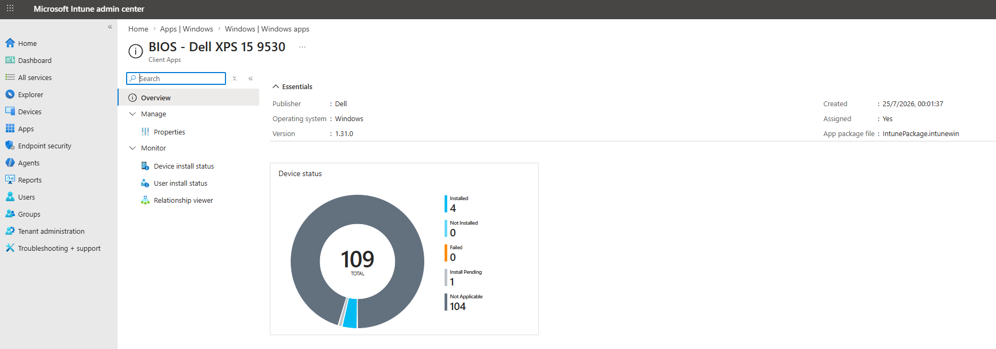Viewport: 996px width, 349px height.
Task: Go to Apps | Windows breadcrumb
Action: coord(186,29)
